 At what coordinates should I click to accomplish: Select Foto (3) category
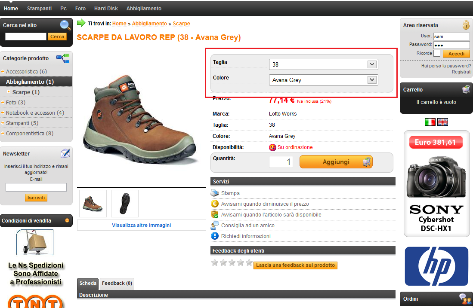pos(15,102)
